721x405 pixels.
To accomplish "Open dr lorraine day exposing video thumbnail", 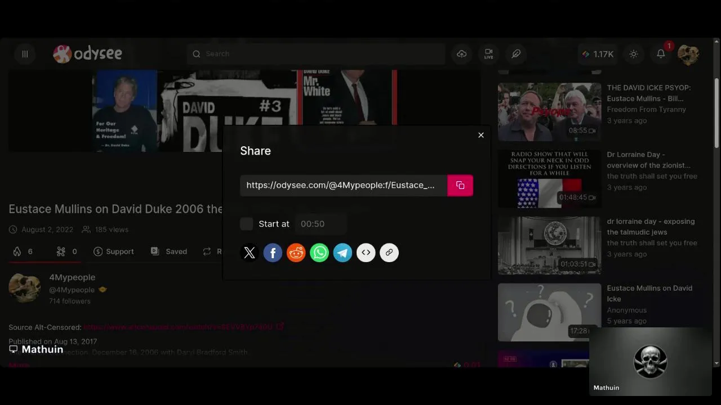I will pos(549,246).
